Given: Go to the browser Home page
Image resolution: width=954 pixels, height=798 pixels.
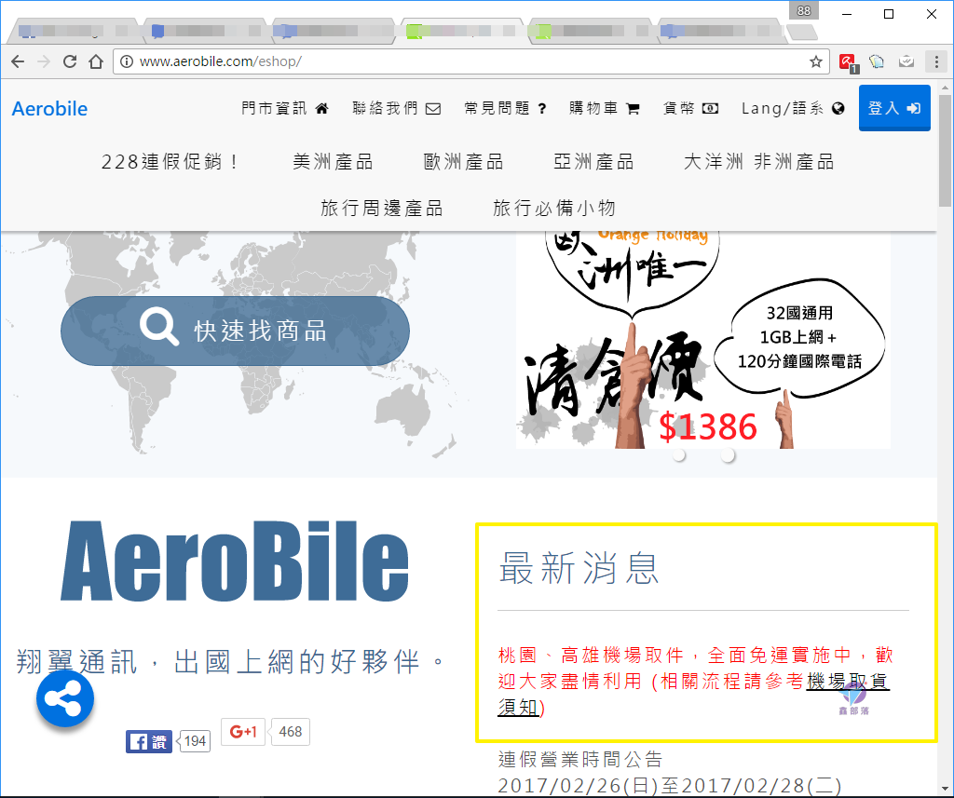Looking at the screenshot, I should point(96,61).
